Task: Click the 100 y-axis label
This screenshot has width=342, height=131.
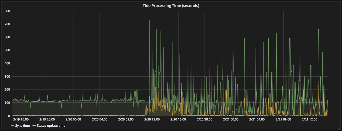Action: coord(7,103)
